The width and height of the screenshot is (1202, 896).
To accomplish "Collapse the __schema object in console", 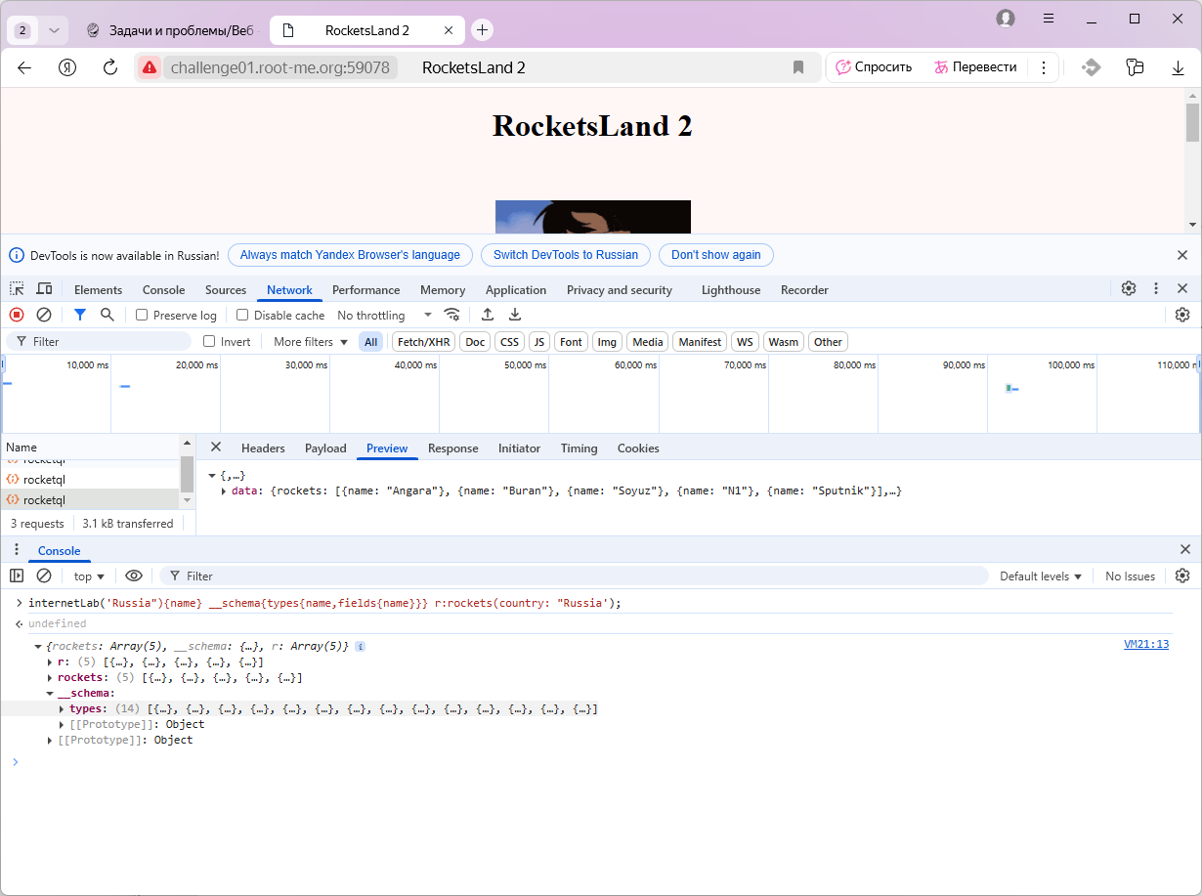I will pos(50,693).
